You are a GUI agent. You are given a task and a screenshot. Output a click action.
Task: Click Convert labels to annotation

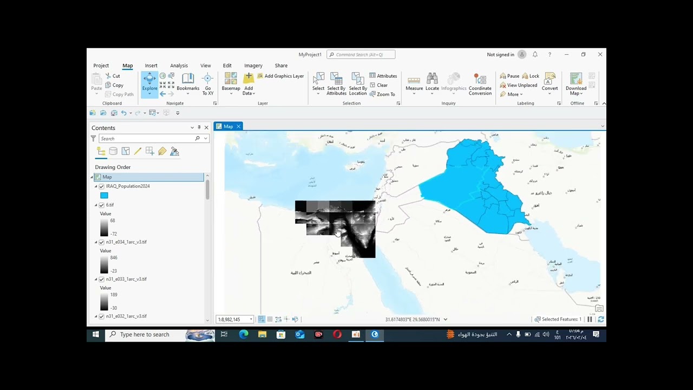point(550,82)
